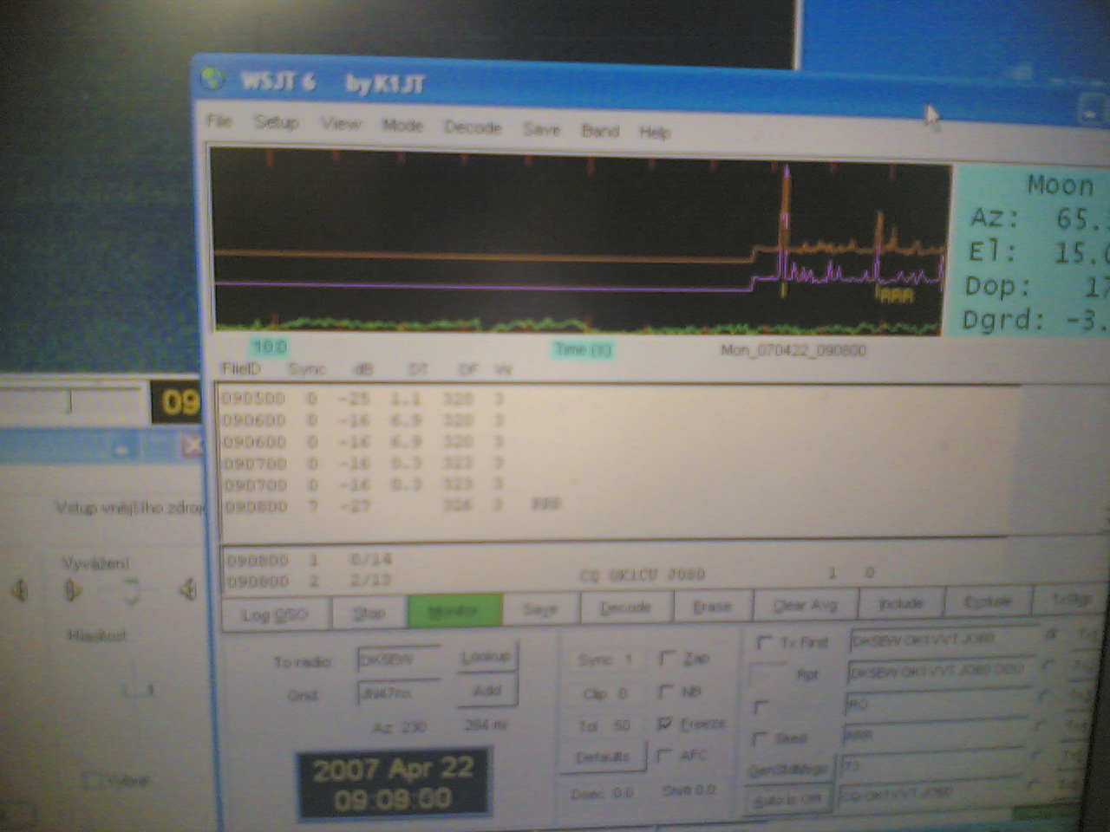Image resolution: width=1110 pixels, height=832 pixels.
Task: Click the Defaults button
Action: click(x=603, y=757)
